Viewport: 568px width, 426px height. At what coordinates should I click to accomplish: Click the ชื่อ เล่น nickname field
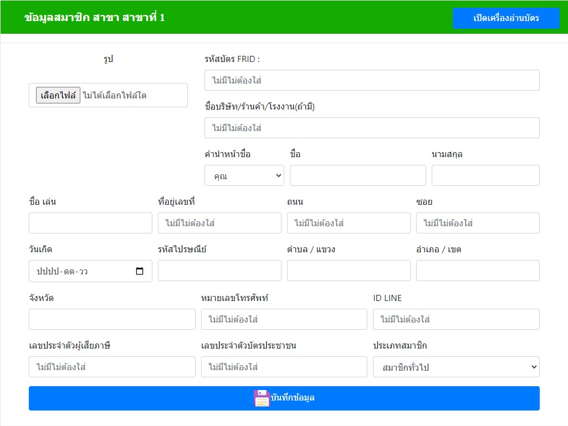[90, 223]
